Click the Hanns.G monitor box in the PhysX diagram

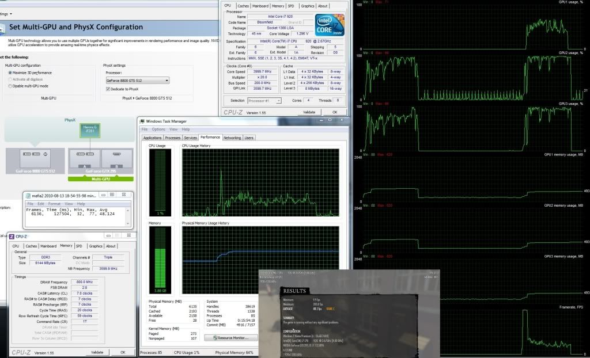click(89, 130)
